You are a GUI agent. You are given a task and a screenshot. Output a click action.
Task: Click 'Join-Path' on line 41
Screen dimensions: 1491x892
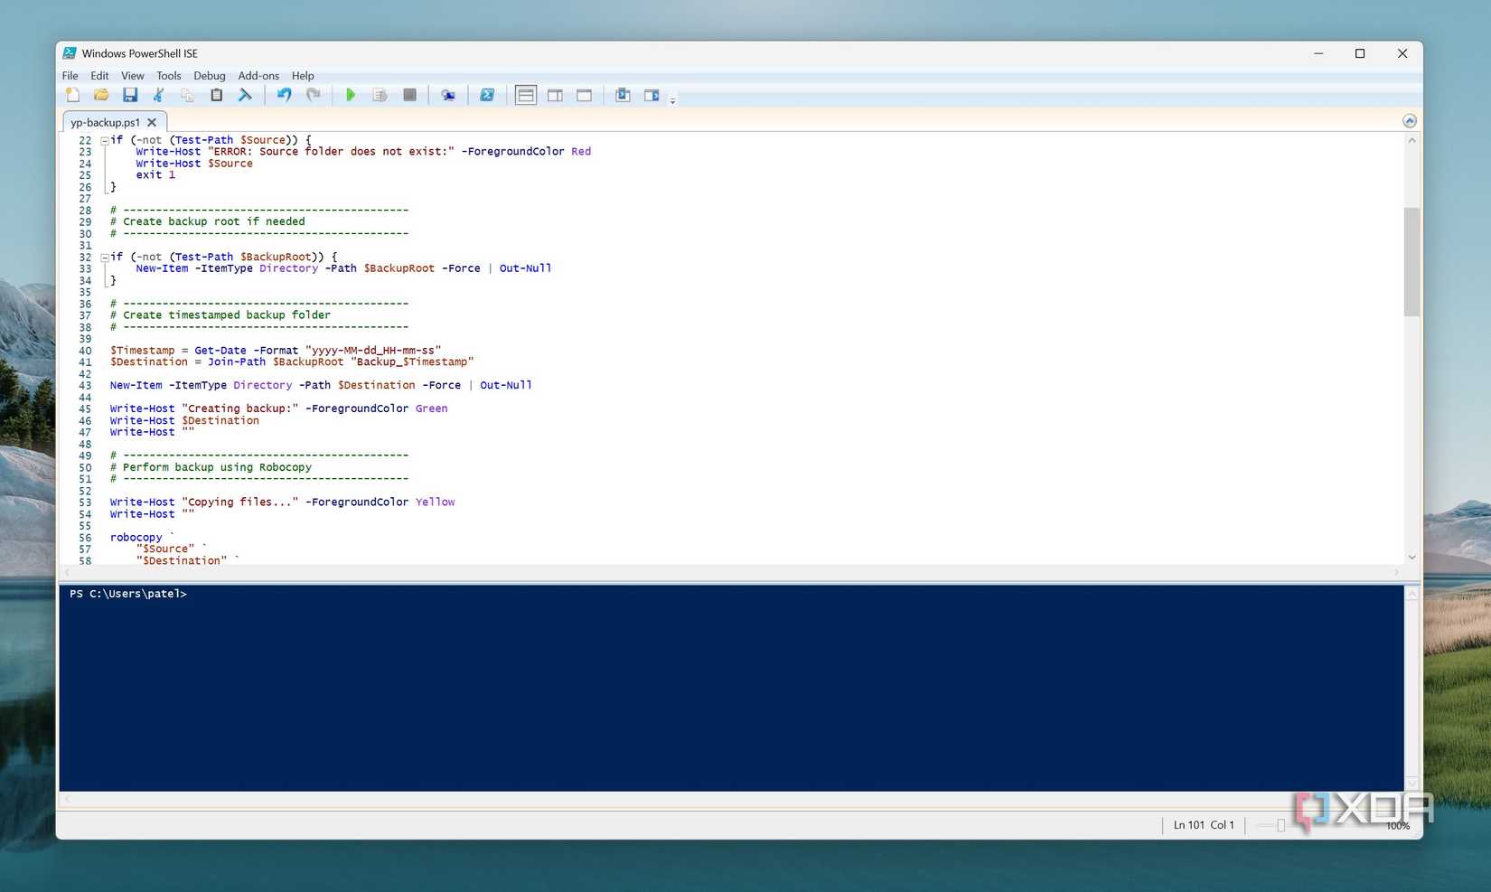click(237, 362)
